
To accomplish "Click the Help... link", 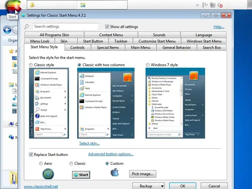I will click(219, 27).
